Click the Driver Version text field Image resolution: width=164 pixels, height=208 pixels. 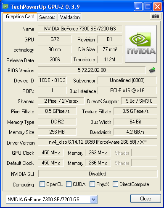coord(98,142)
